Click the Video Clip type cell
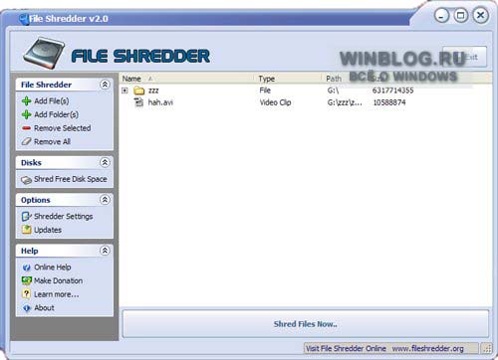The image size is (498, 360). [x=275, y=102]
